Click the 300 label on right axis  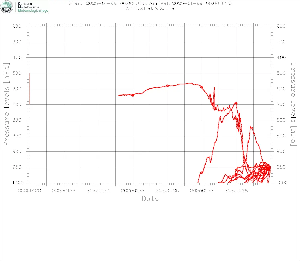pos(281,42)
